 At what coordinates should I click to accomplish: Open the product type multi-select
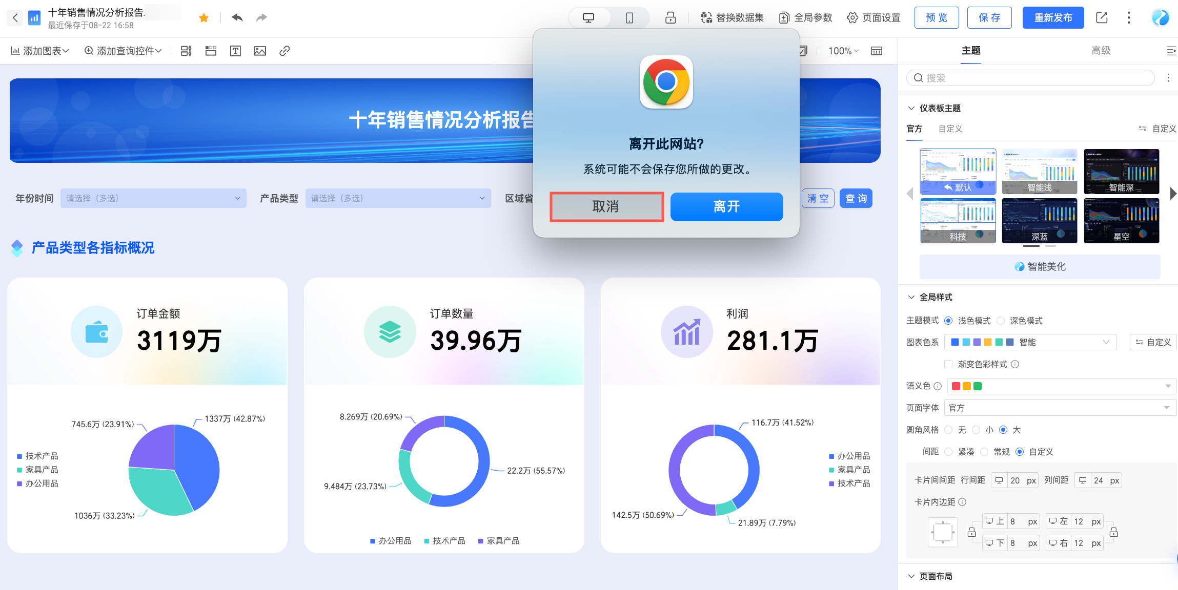click(x=398, y=198)
